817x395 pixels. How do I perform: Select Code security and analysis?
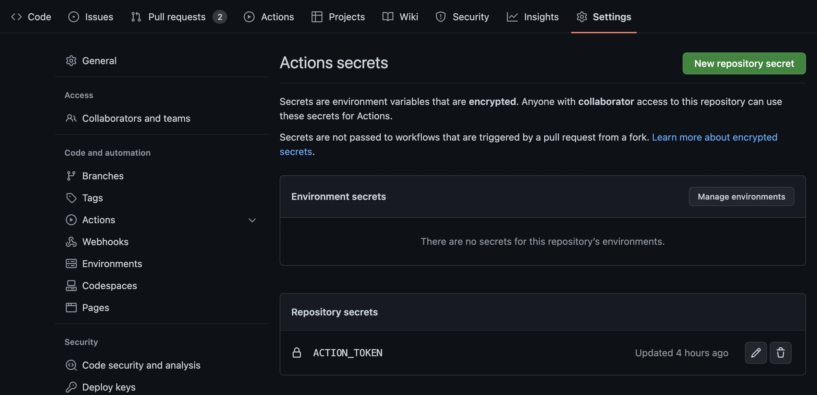point(141,365)
